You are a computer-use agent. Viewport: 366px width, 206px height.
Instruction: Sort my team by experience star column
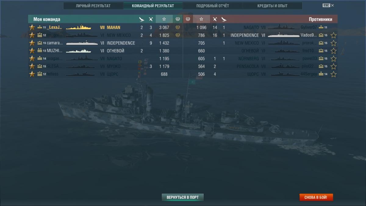(164, 19)
